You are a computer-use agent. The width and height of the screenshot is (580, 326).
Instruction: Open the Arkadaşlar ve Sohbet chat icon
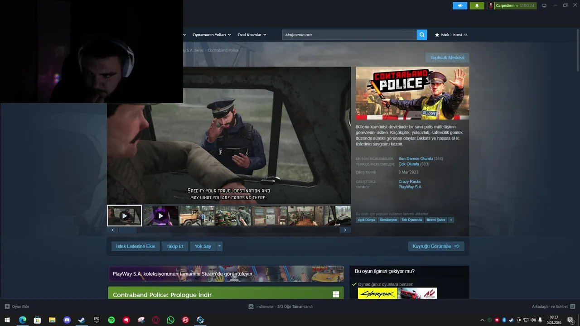573,307
